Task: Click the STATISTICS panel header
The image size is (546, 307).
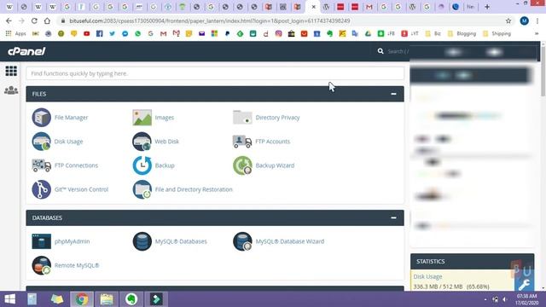Action: (x=472, y=262)
